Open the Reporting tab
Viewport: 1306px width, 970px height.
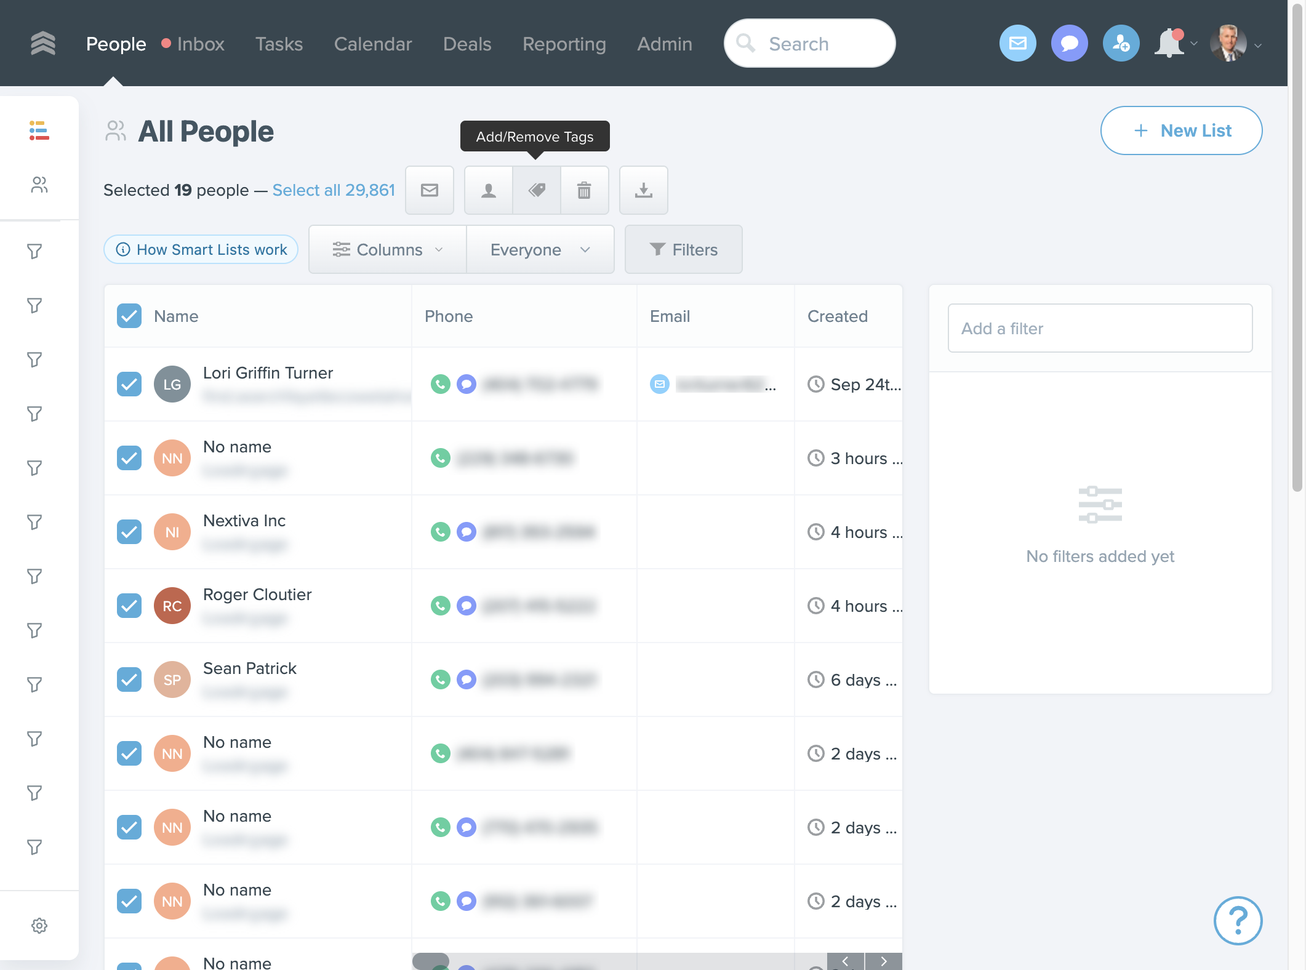(564, 44)
